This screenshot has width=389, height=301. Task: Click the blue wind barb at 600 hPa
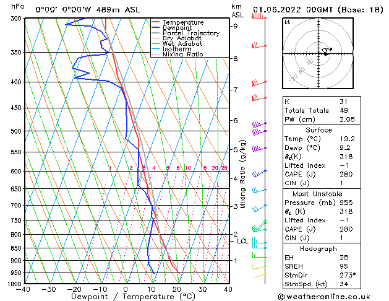click(259, 173)
